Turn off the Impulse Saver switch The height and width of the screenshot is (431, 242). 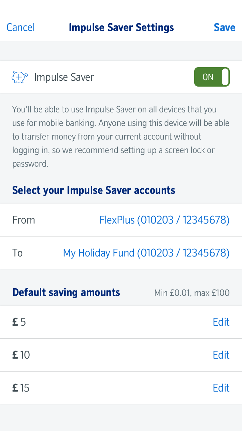tap(212, 77)
